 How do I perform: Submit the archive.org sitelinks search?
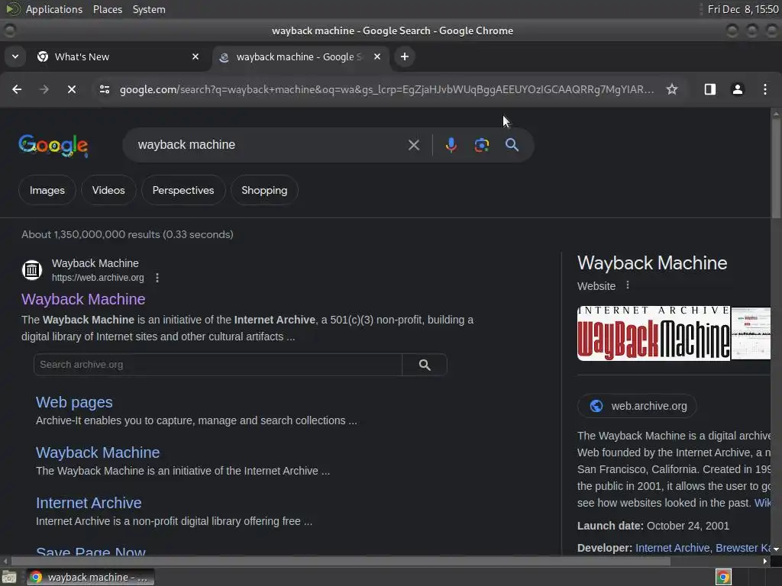pyautogui.click(x=425, y=365)
